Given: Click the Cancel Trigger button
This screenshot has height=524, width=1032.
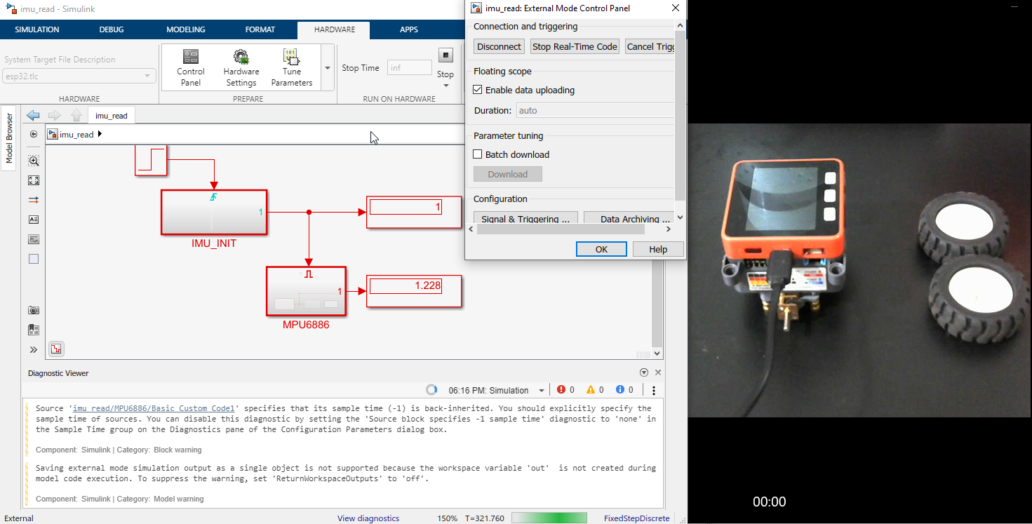Looking at the screenshot, I should point(650,46).
